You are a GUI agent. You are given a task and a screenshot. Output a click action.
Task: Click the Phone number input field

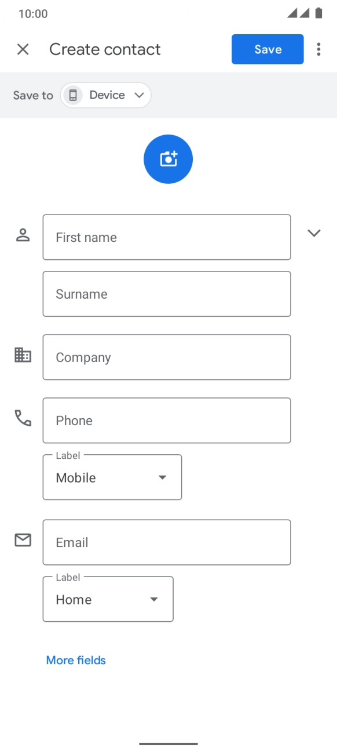click(x=167, y=421)
